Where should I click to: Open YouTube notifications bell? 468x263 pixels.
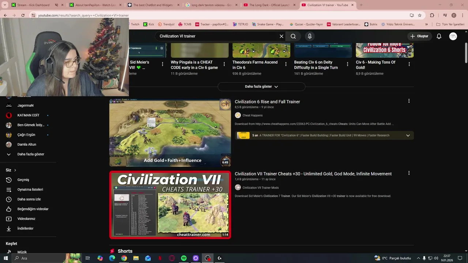tap(439, 36)
